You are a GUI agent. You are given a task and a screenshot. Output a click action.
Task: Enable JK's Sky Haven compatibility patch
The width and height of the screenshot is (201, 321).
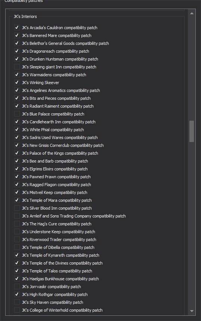(x=17, y=302)
